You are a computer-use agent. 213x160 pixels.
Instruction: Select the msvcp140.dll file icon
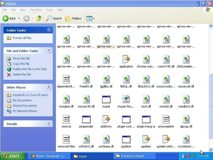tap(86, 99)
